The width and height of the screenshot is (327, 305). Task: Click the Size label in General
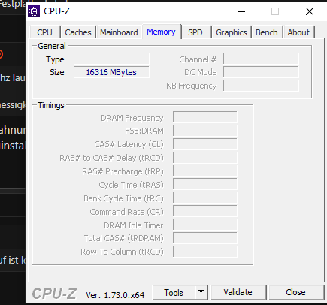57,72
